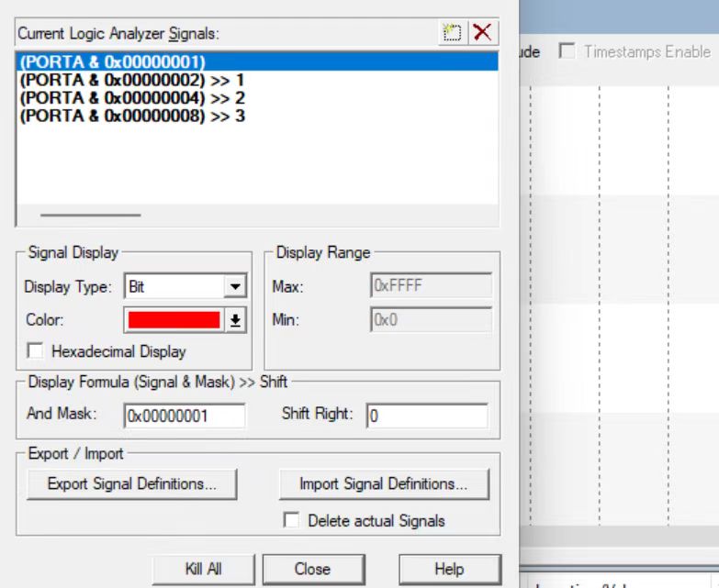Click Import Signal Definitions button
This screenshot has height=588, width=719.
pyautogui.click(x=384, y=484)
